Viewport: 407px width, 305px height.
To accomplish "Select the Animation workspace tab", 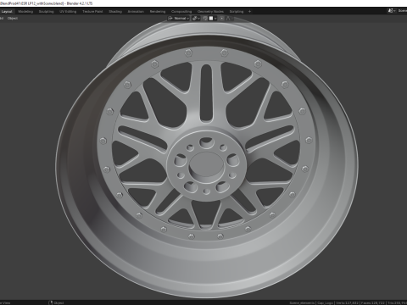I will 136,12.
